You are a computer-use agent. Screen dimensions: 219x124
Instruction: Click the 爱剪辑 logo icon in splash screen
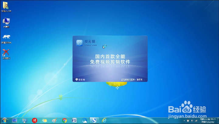coord(79,43)
